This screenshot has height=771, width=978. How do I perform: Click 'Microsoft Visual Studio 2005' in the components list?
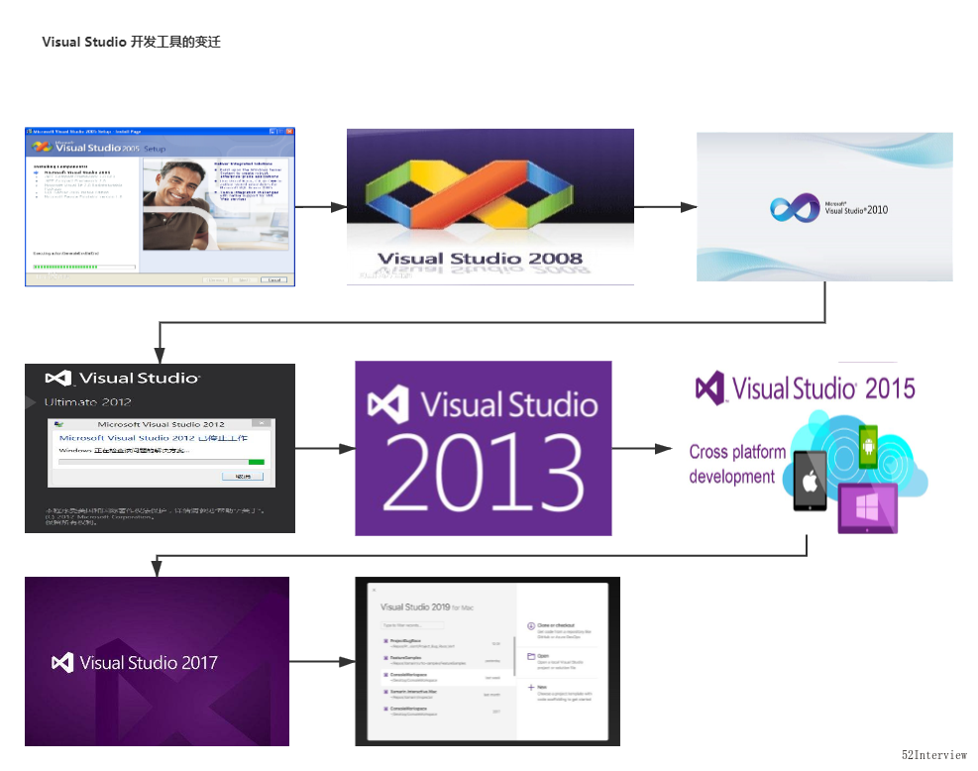point(77,172)
